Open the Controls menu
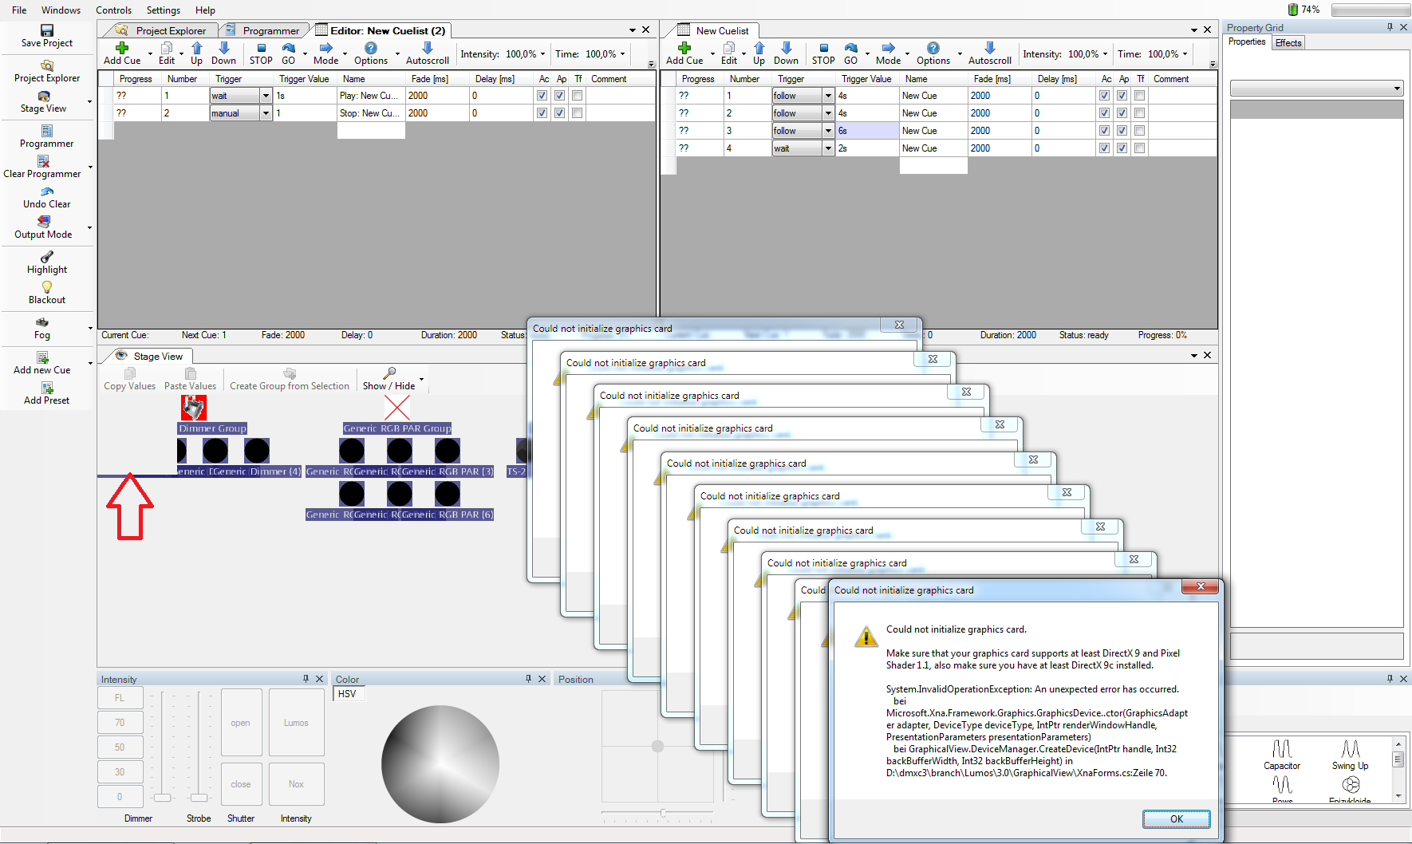Image resolution: width=1412 pixels, height=844 pixels. tap(113, 10)
